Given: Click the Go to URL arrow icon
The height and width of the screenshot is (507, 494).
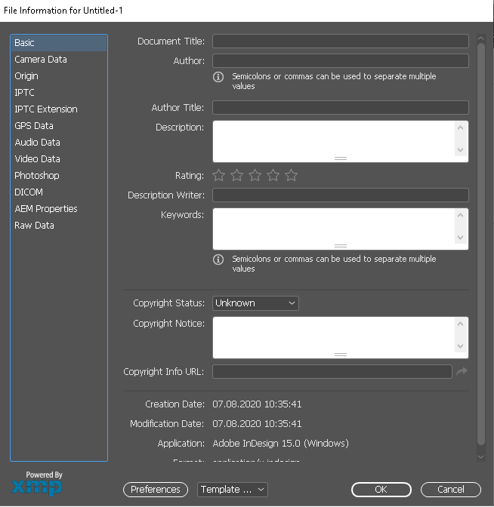Looking at the screenshot, I should (x=462, y=371).
